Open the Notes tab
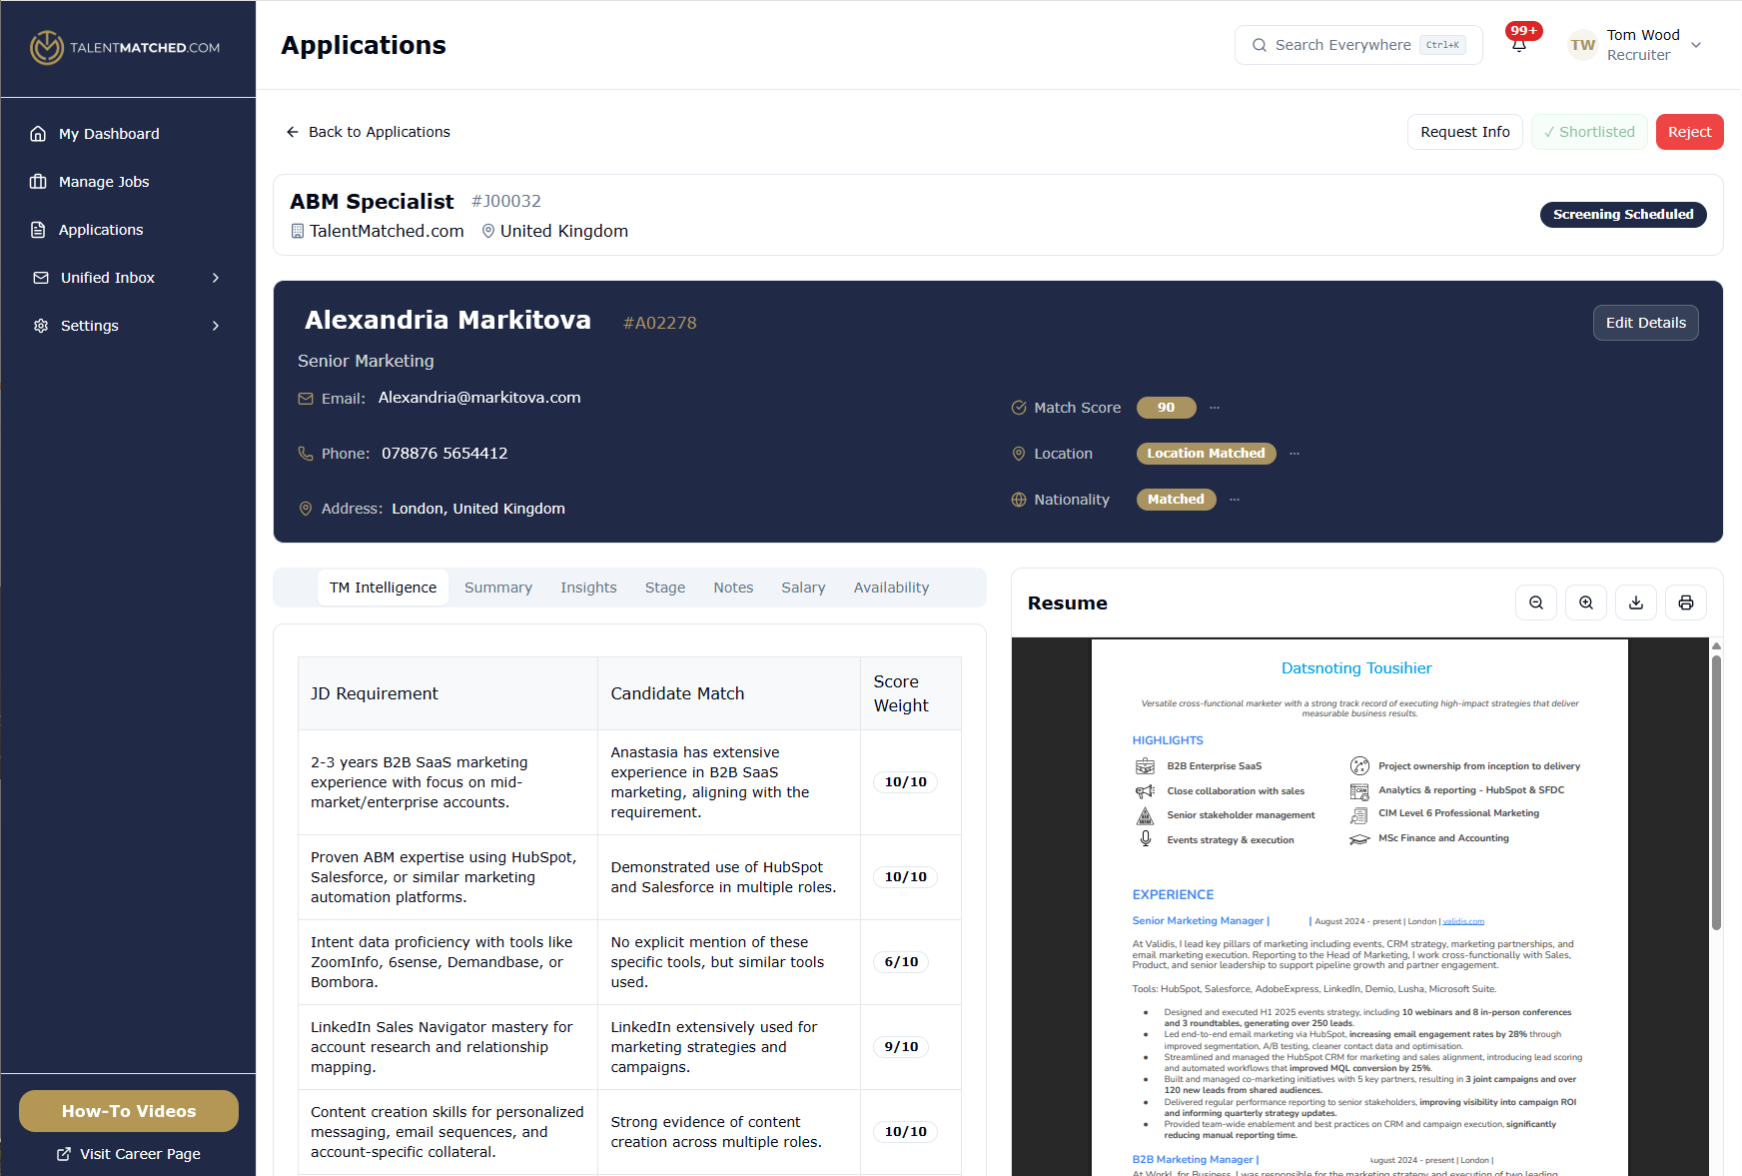 click(733, 588)
